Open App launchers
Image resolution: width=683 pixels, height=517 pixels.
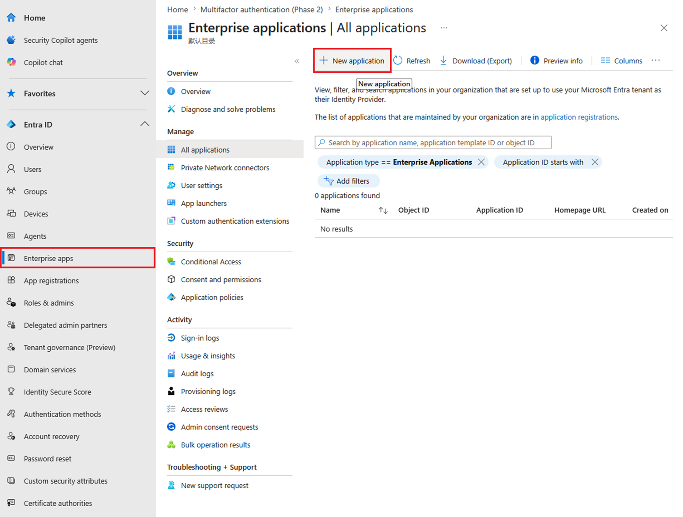(204, 203)
